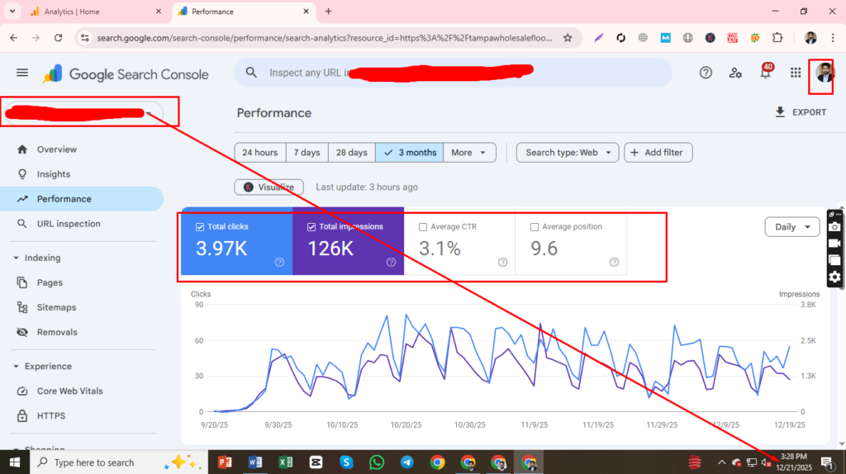Image resolution: width=846 pixels, height=474 pixels.
Task: Click video camera icon in recorder toolbar
Action: click(834, 244)
